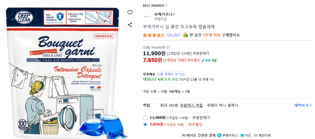The height and width of the screenshot is (139, 315).
Task: Click the 계좌이체 payment icon
Action: click(256, 135)
